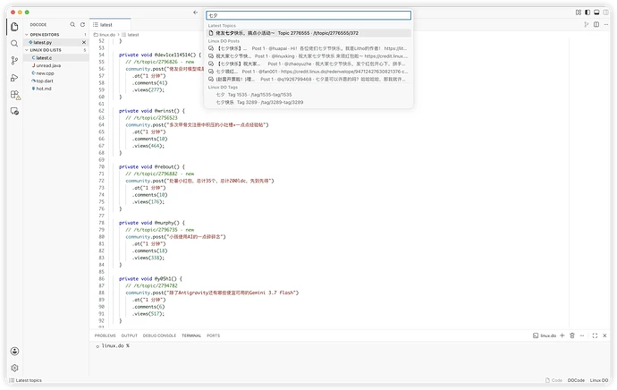Open Topic 2776555 search result
The width and height of the screenshot is (617, 390).
(308, 33)
